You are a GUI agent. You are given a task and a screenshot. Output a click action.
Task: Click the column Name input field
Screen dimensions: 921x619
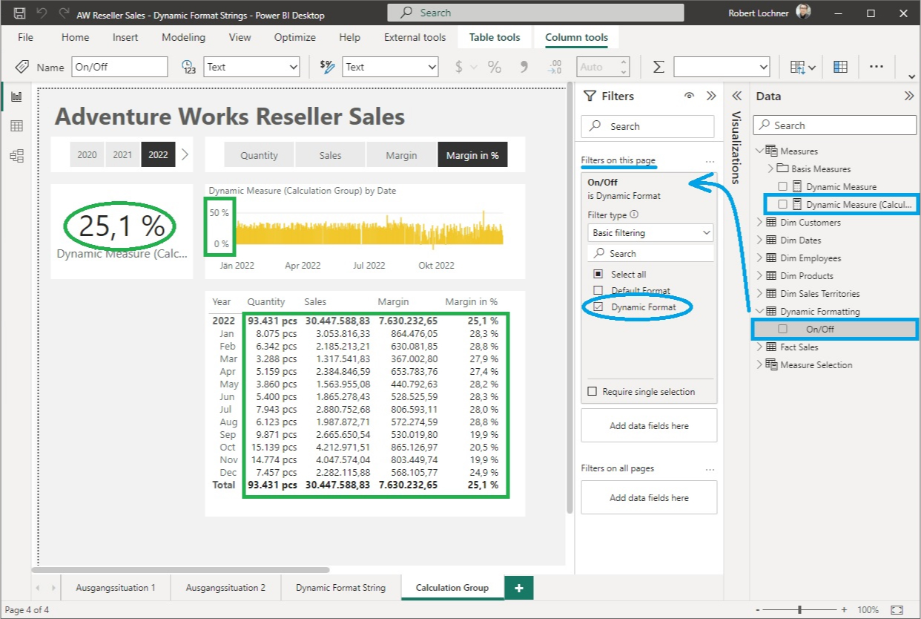pos(120,67)
